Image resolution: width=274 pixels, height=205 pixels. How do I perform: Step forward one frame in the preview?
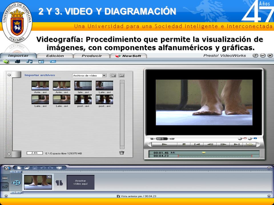coord(223,144)
